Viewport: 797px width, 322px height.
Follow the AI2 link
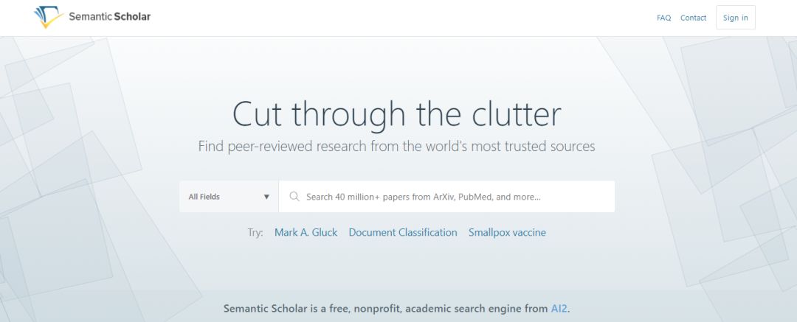tap(559, 308)
